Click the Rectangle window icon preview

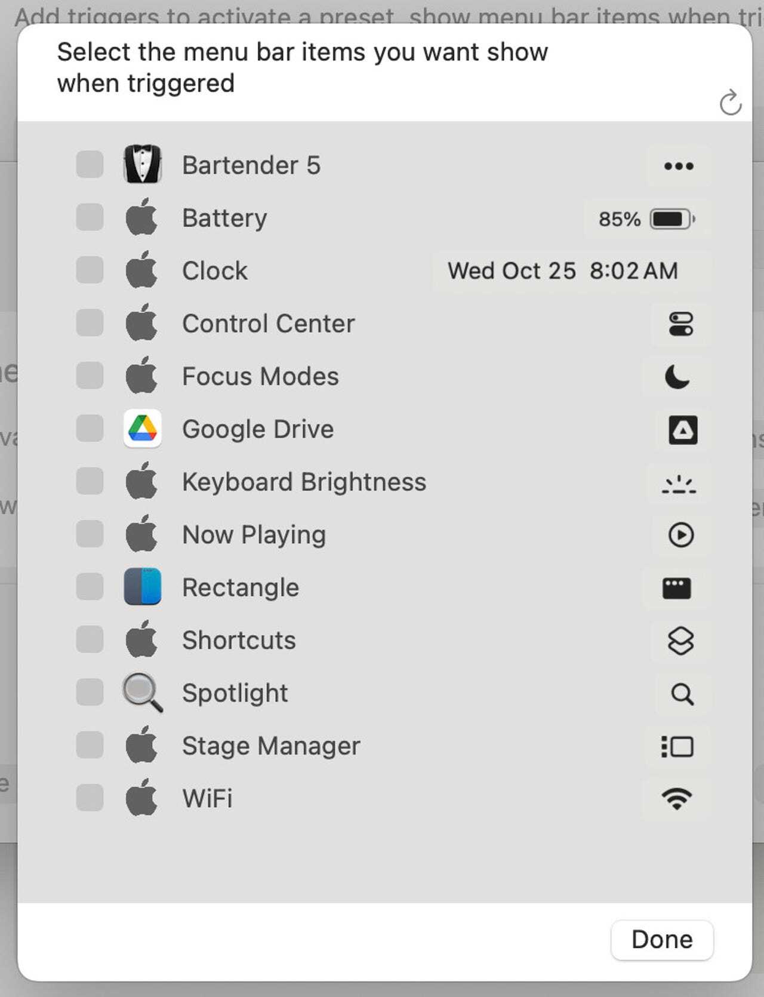[x=677, y=588]
